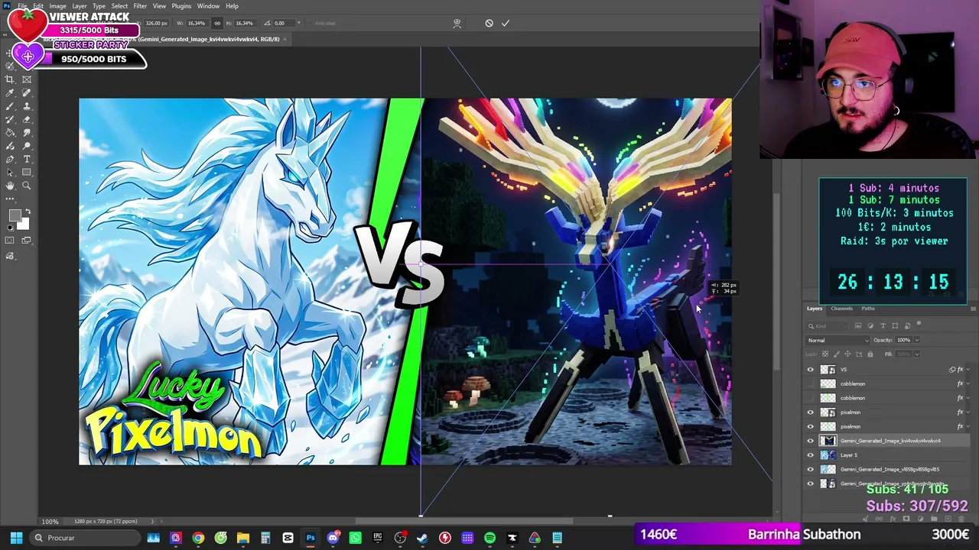Image resolution: width=979 pixels, height=550 pixels.
Task: Hide the Gemini_Generated_Image_vl858gvl858gvl85 layer
Action: pos(811,469)
